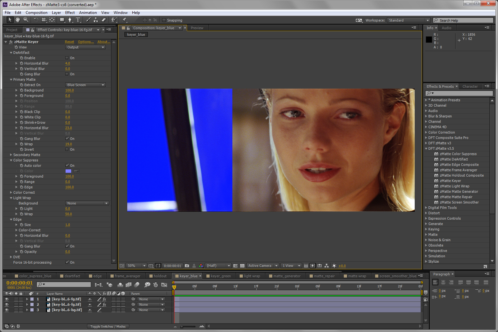Pick the Eraser tool

tap(104, 20)
